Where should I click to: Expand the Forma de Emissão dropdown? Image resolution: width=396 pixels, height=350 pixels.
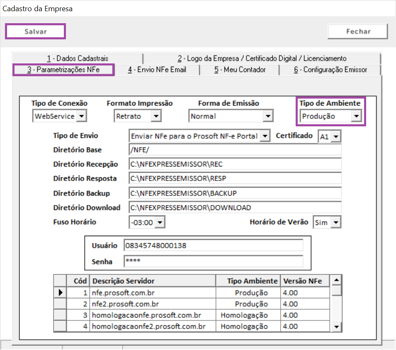point(268,116)
